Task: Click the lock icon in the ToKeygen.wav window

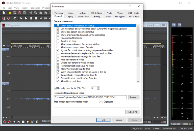Action: tap(4, 45)
